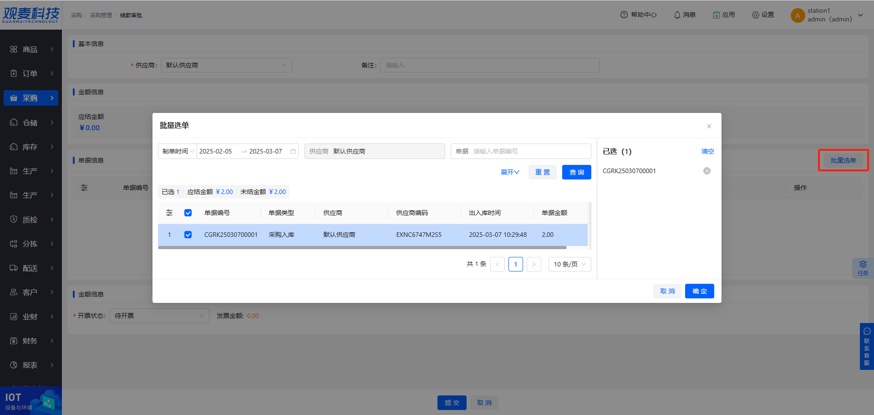Go to 采购 breadcrumb link
Image resolution: width=874 pixels, height=415 pixels.
[x=76, y=15]
